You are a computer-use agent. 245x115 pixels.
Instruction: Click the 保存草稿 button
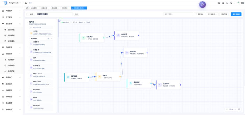tap(224, 14)
